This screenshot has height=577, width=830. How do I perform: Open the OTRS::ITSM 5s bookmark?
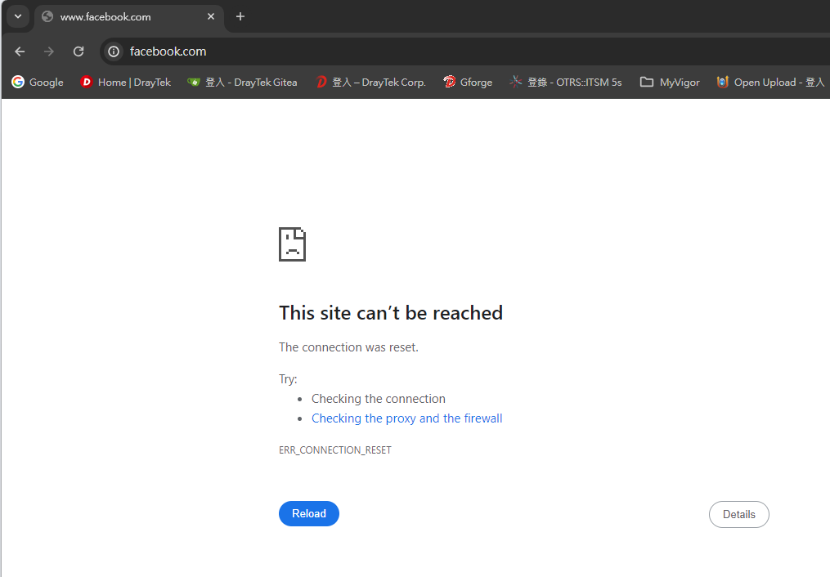[x=565, y=82]
